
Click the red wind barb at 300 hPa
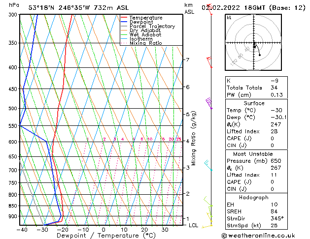pos(210,9)
